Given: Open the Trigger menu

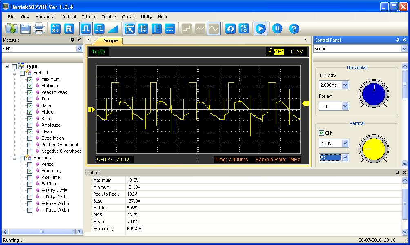Looking at the screenshot, I should coord(89,17).
